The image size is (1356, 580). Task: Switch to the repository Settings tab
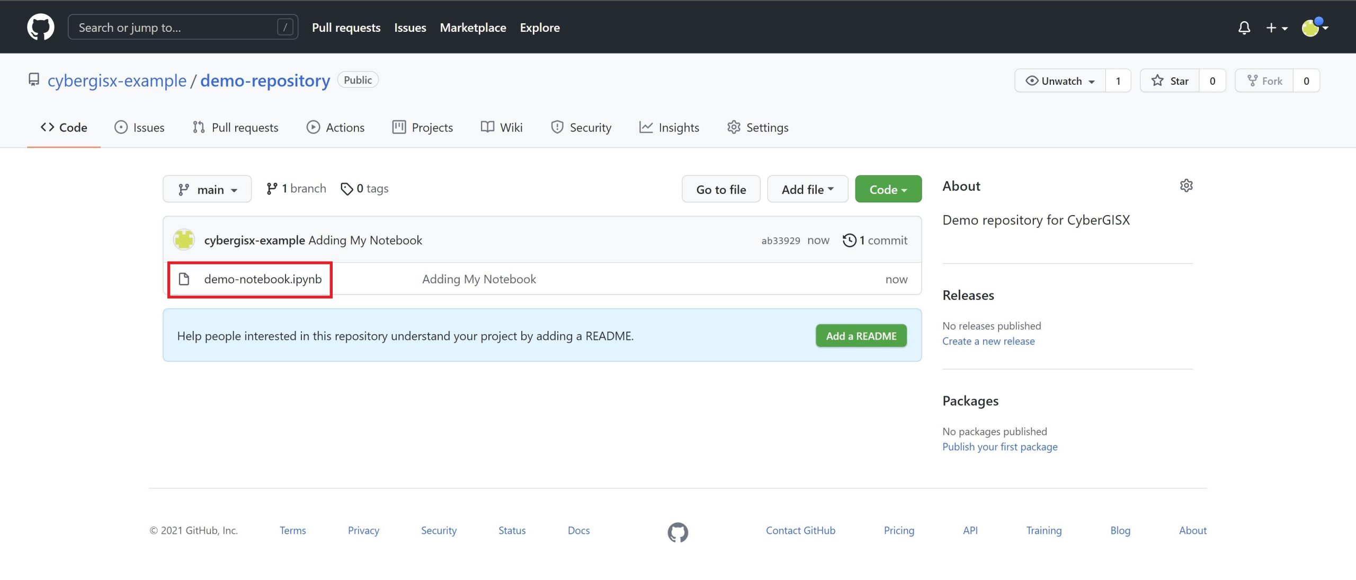pos(758,128)
